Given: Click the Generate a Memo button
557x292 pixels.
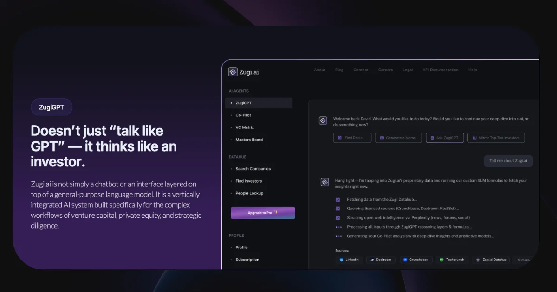Looking at the screenshot, I should tap(399, 138).
